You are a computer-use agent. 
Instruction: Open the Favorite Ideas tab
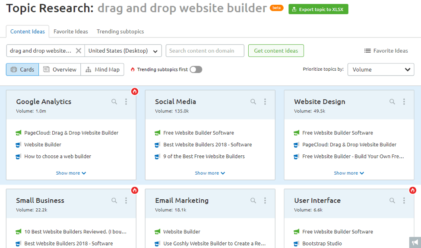pyautogui.click(x=71, y=31)
